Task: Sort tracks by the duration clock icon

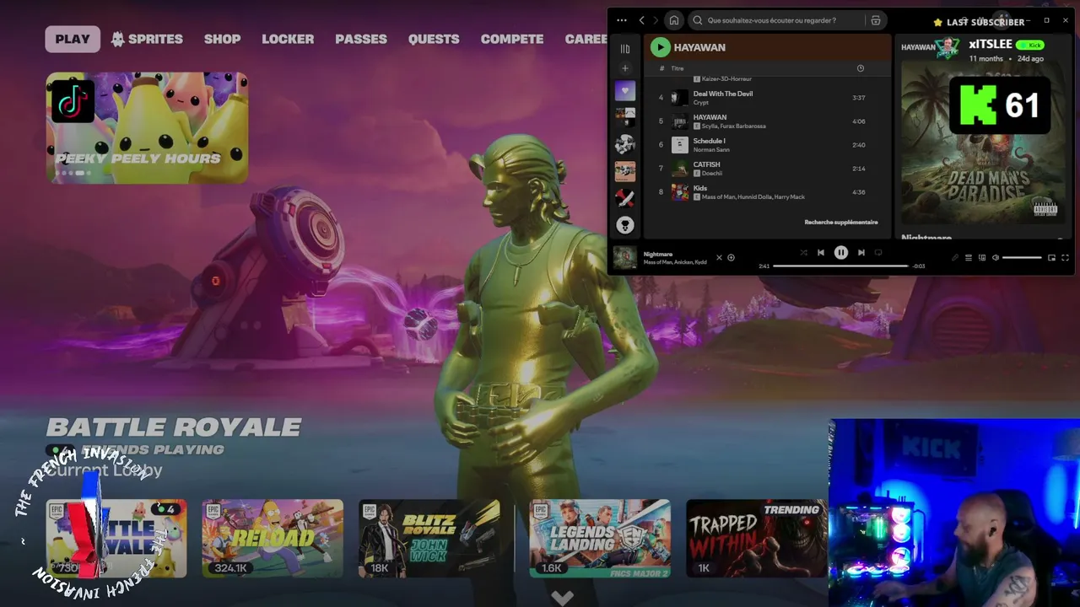Action: click(861, 68)
